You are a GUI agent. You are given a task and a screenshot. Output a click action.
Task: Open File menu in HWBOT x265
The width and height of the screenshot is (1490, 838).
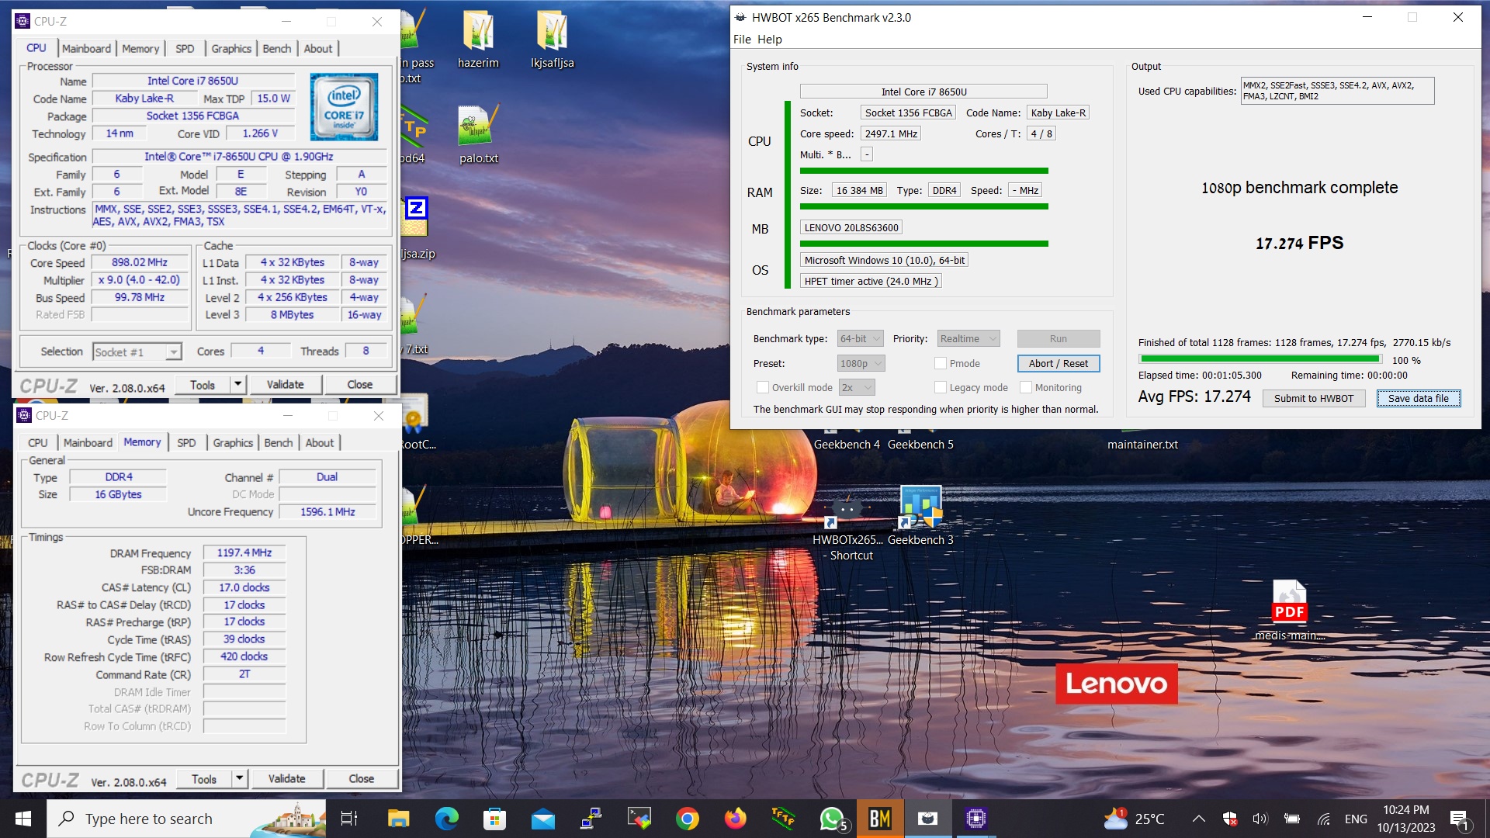(x=742, y=40)
